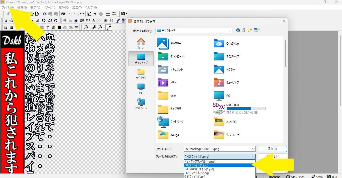The width and height of the screenshot is (342, 178).
Task: Rotate the image with the free rotate icon
Action: point(56,21)
